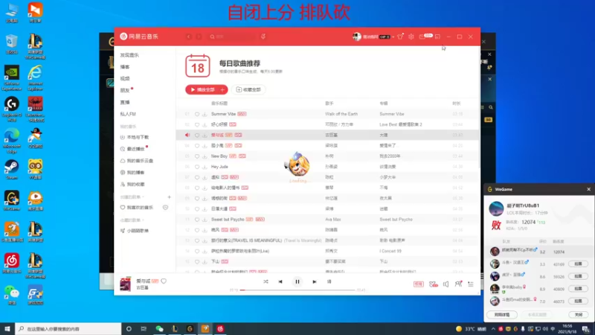This screenshot has height=335, width=595.
Task: Click the music recognition microphone icon in header
Action: tap(263, 36)
